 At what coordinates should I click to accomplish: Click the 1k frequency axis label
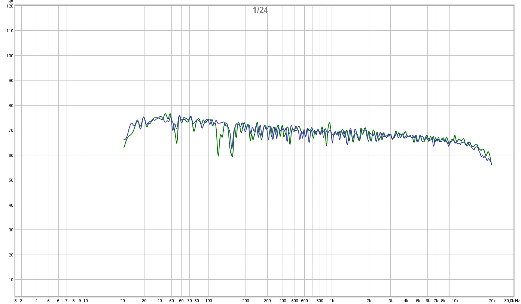[x=332, y=301]
